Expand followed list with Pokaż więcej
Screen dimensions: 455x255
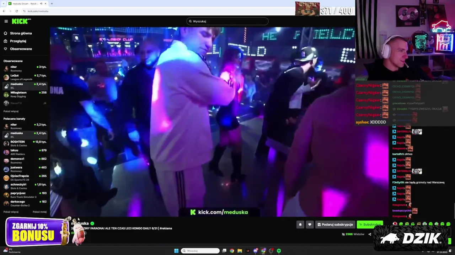tap(11, 111)
